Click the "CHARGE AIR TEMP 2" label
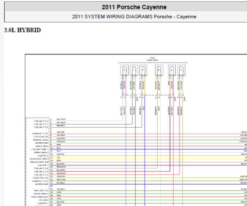Viewport: 247px width, 206px height. click(x=39, y=159)
